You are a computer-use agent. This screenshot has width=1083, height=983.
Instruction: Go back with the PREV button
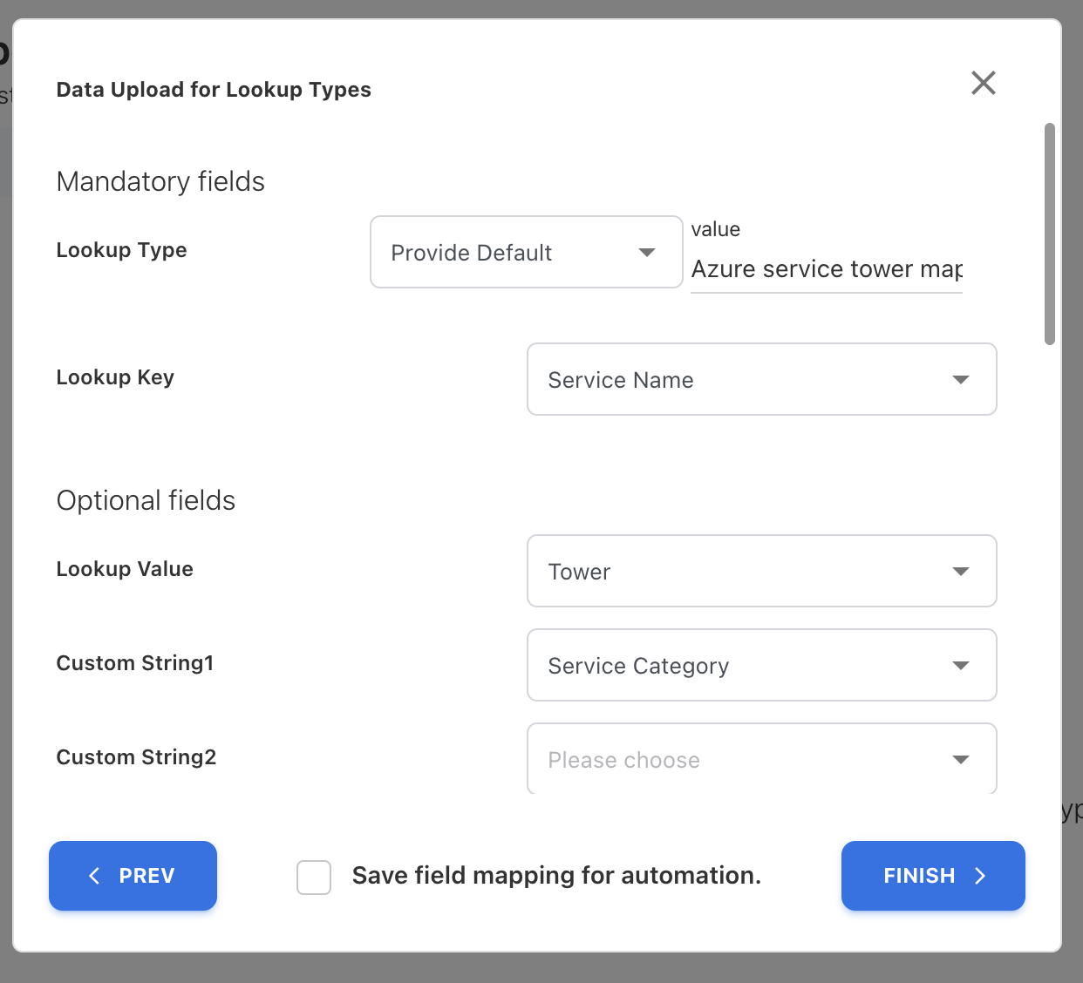point(133,876)
